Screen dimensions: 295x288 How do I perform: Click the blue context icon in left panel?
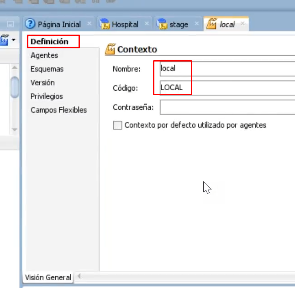point(5,40)
